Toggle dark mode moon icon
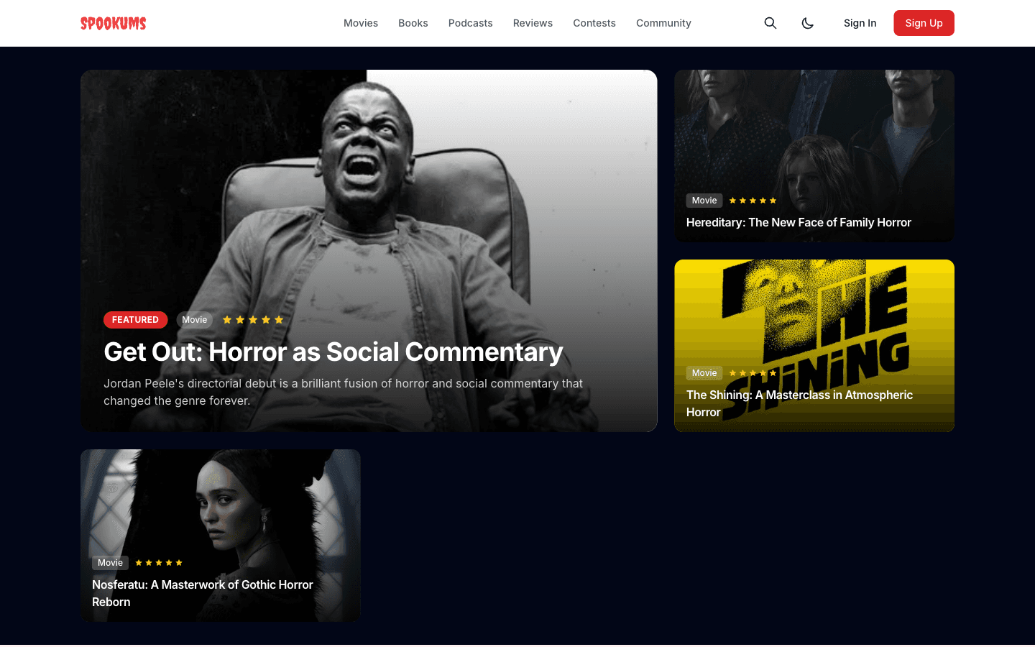The image size is (1035, 647). pos(807,23)
